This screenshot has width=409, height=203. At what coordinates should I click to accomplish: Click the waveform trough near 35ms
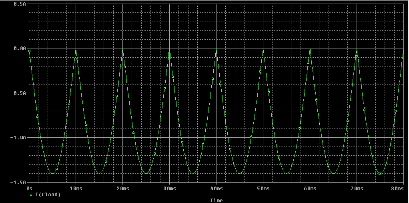click(193, 173)
